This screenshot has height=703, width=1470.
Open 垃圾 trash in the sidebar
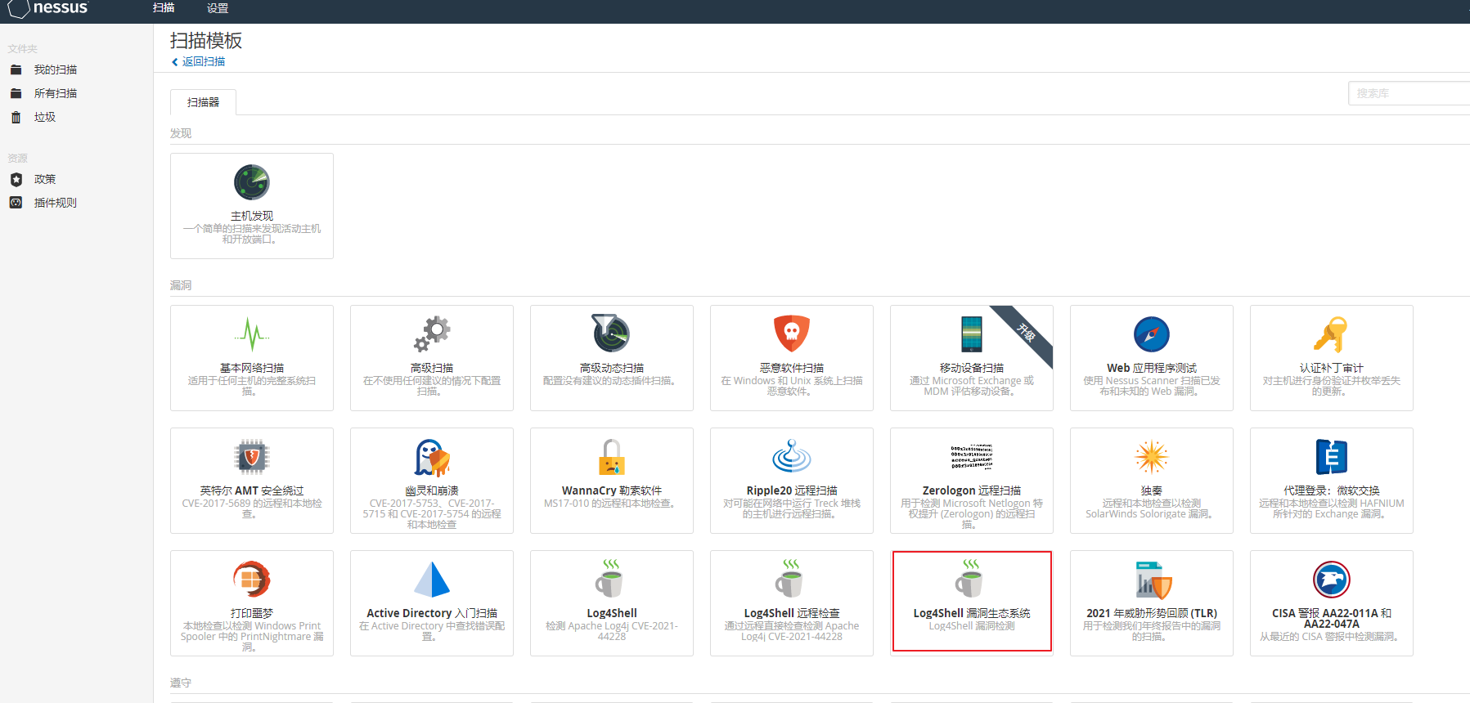pyautogui.click(x=45, y=117)
